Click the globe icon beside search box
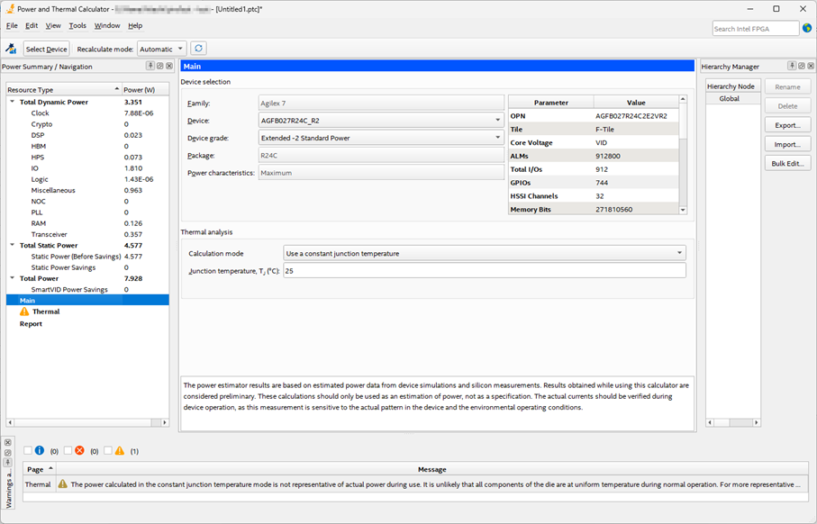 [807, 29]
